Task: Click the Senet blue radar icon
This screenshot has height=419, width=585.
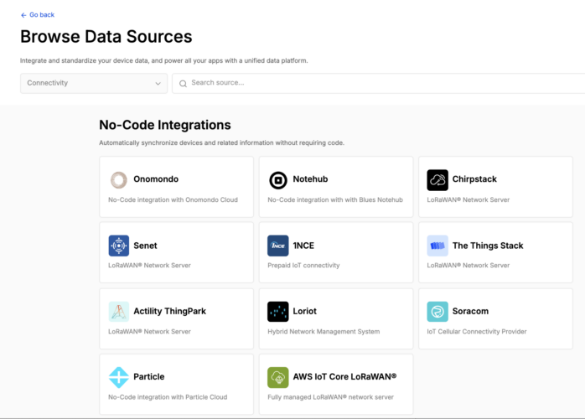Action: pyautogui.click(x=119, y=246)
